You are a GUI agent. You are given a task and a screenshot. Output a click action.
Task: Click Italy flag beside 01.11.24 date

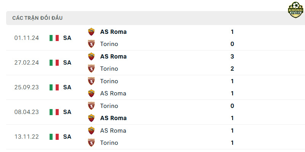(x=54, y=38)
